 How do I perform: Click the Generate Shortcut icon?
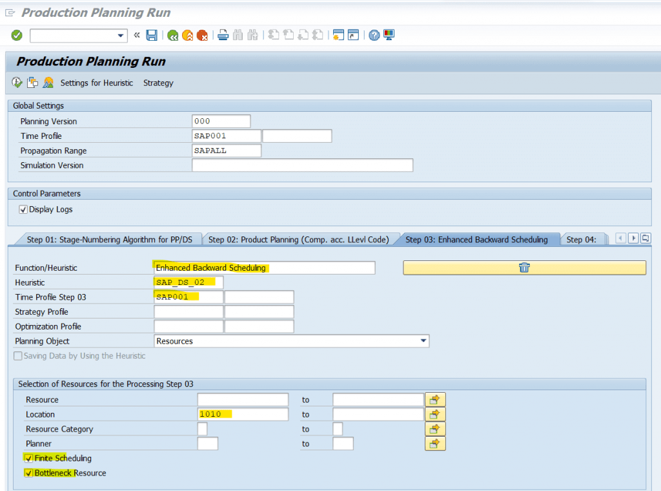coord(353,35)
